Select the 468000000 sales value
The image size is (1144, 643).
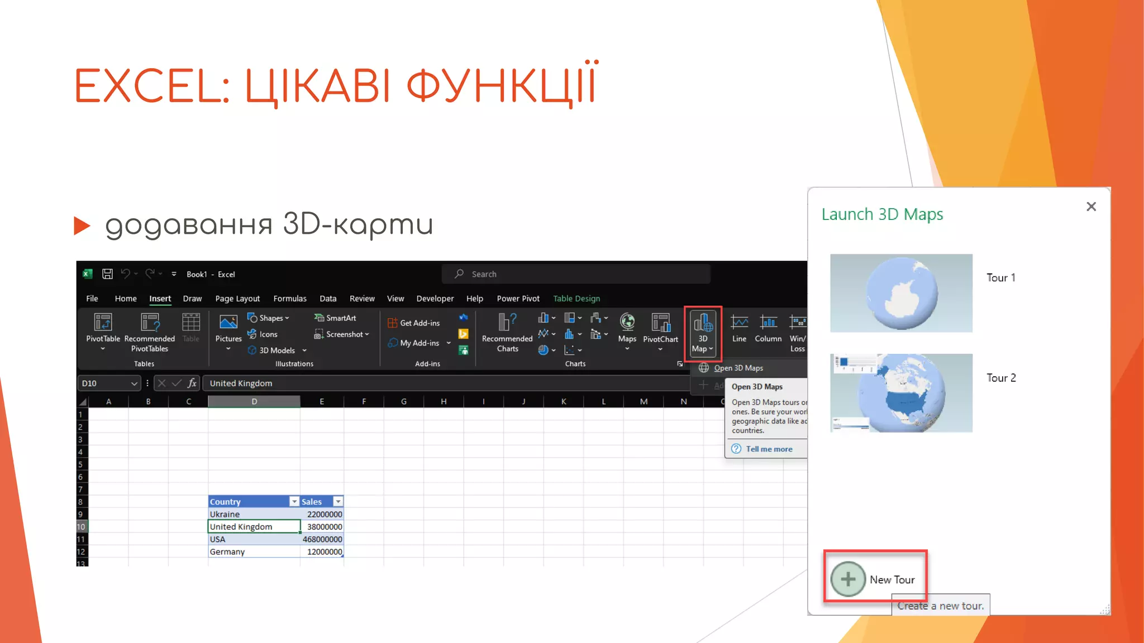(x=322, y=539)
